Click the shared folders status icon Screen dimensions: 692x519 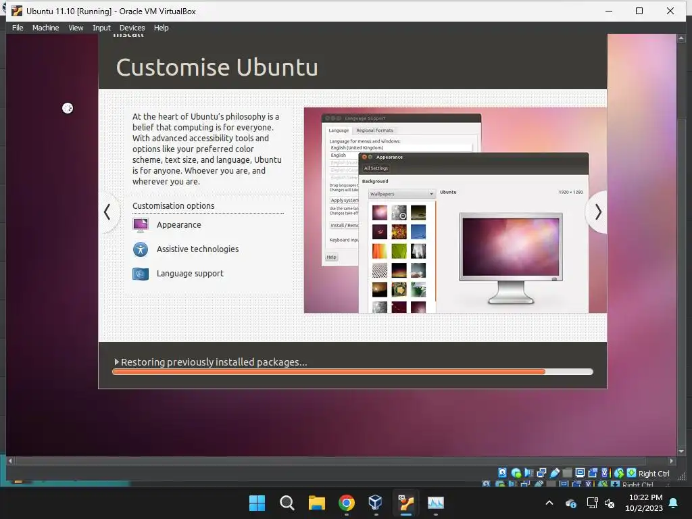[567, 472]
